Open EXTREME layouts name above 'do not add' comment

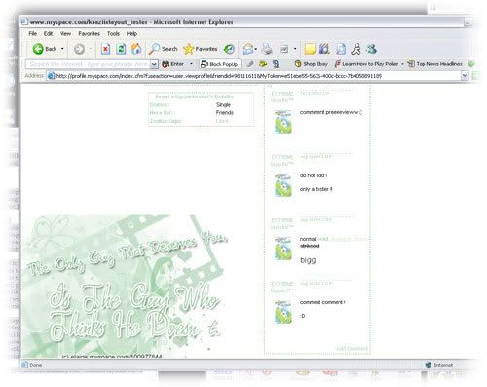[282, 160]
